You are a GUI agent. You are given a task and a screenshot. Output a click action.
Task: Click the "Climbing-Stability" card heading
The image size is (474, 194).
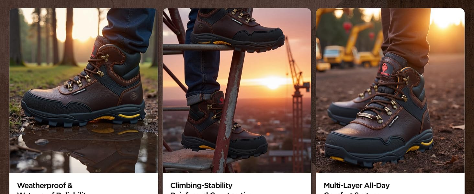pos(201,186)
